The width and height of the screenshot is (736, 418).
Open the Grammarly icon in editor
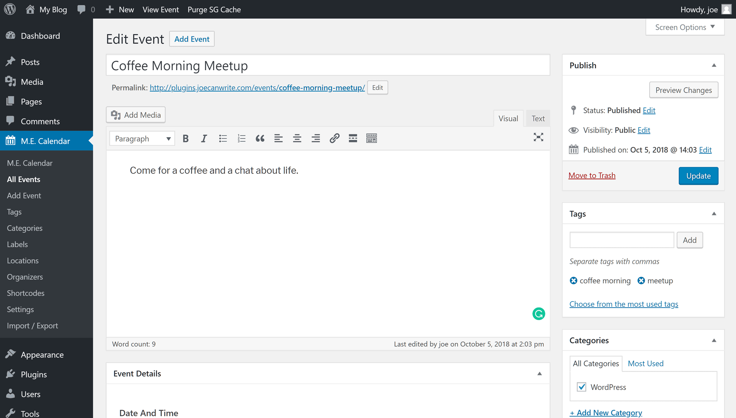pos(538,314)
